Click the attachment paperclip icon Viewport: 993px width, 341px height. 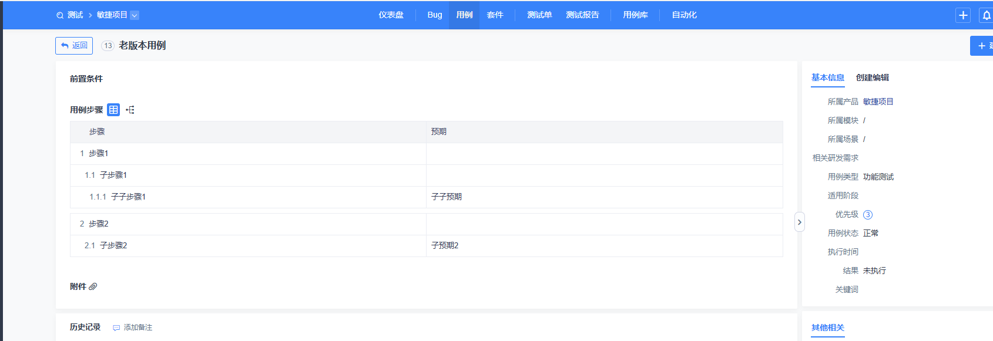93,286
